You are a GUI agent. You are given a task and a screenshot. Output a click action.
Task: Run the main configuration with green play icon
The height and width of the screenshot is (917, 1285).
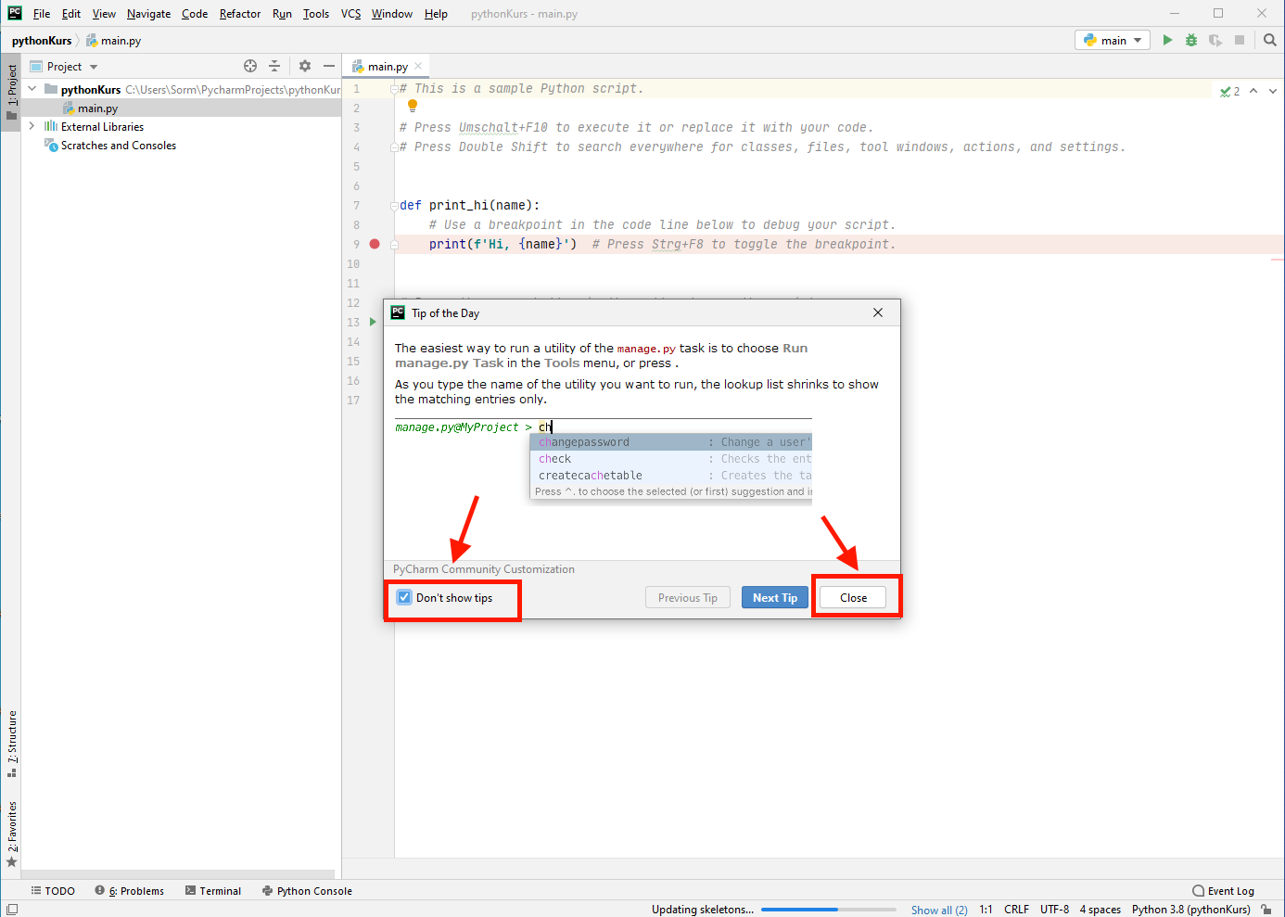tap(1167, 40)
